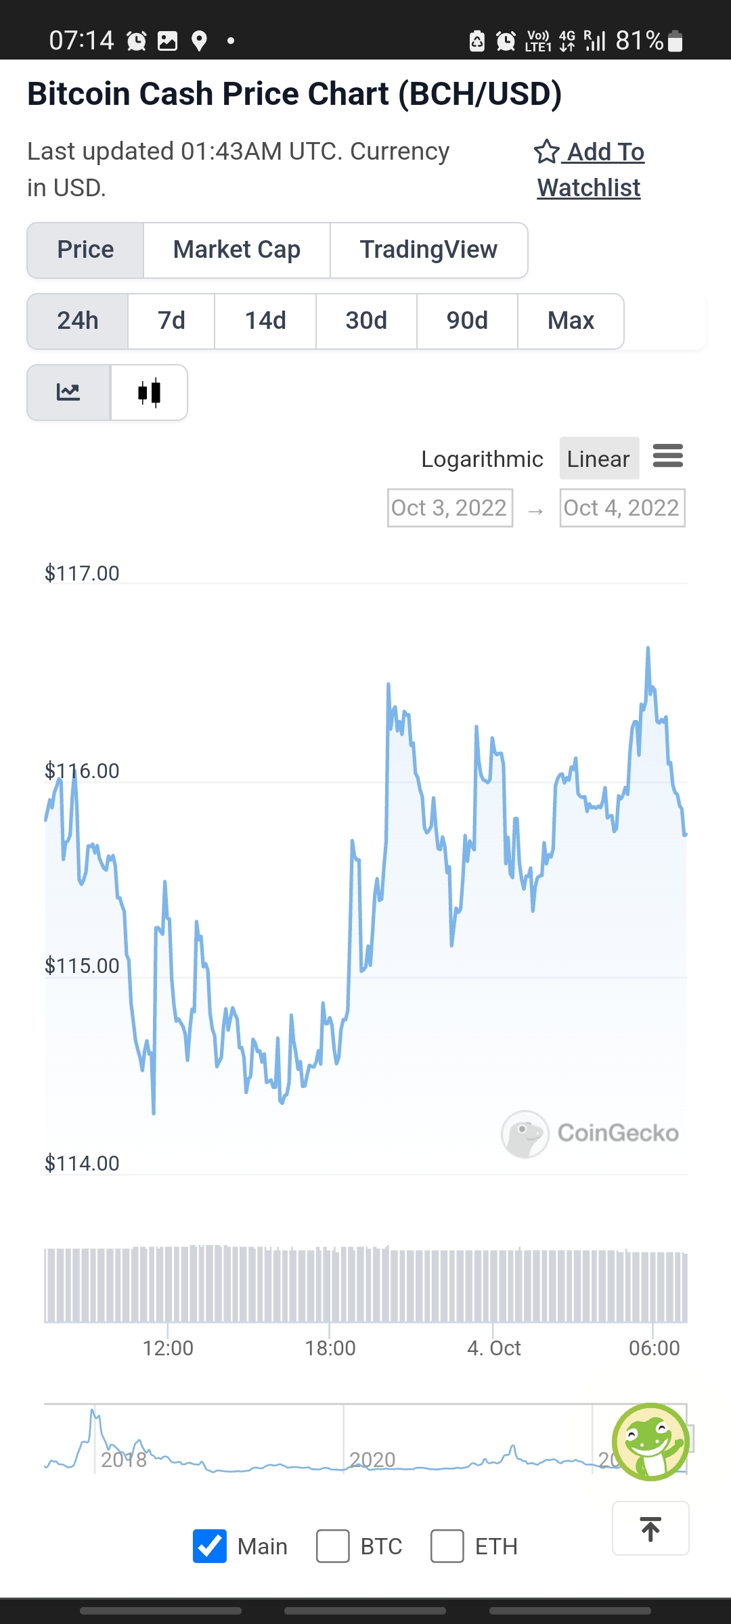Enable the BTC comparison checkbox

333,1546
